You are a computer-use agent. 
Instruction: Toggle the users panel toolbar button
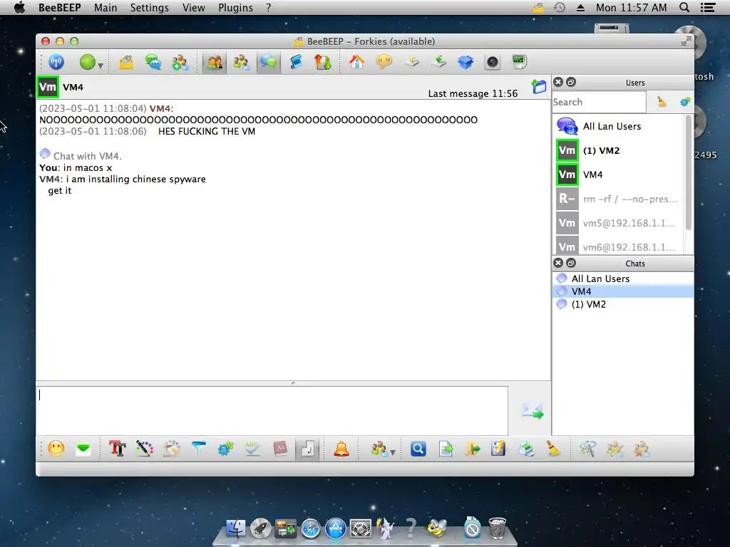215,63
